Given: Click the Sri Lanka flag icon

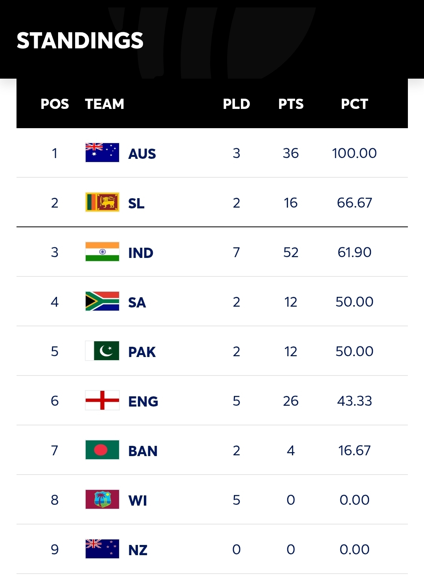Looking at the screenshot, I should pyautogui.click(x=102, y=202).
